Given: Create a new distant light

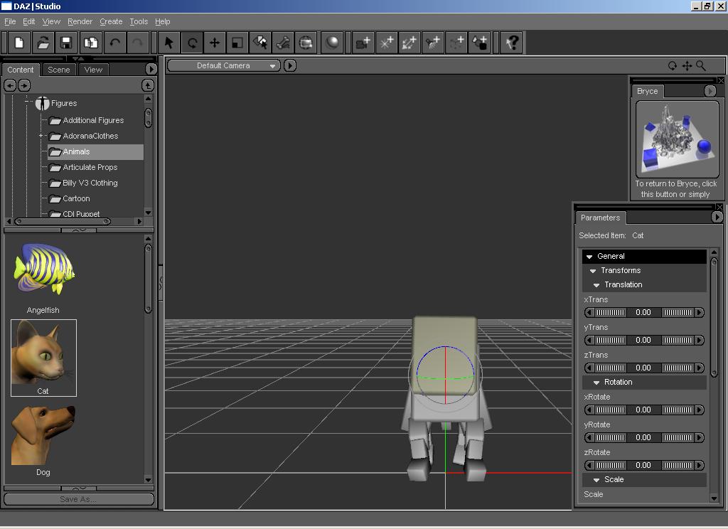Looking at the screenshot, I should click(x=409, y=43).
